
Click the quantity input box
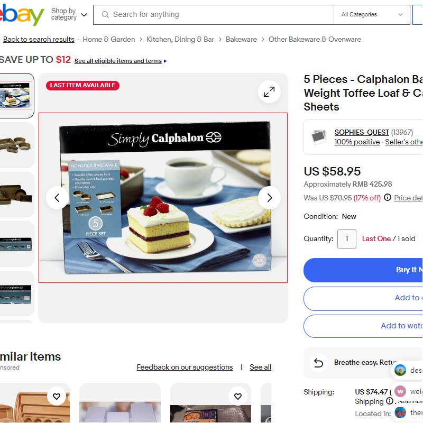pyautogui.click(x=347, y=239)
